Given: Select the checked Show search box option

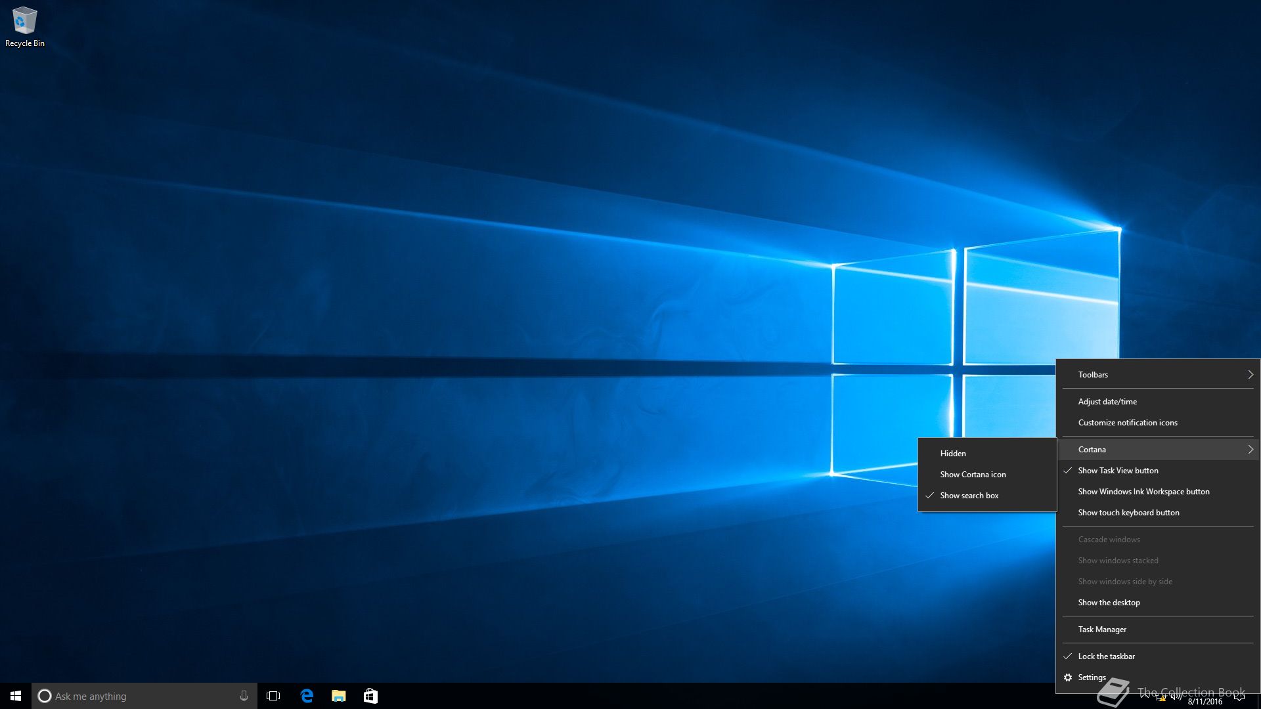Looking at the screenshot, I should click(987, 496).
